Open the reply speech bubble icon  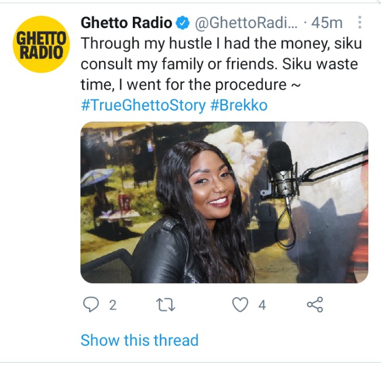(x=91, y=305)
